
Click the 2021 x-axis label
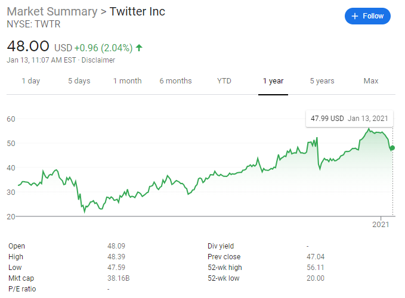(x=381, y=225)
